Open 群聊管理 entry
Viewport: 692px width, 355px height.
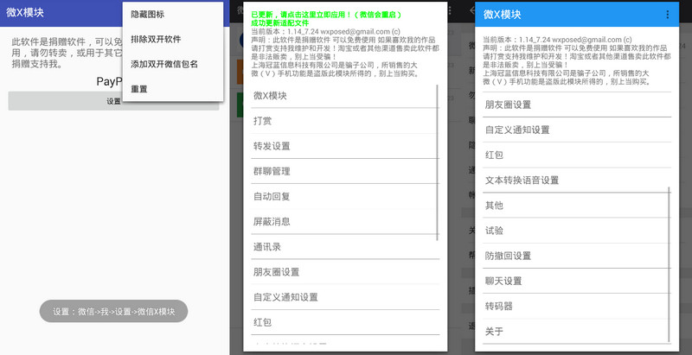(x=345, y=171)
